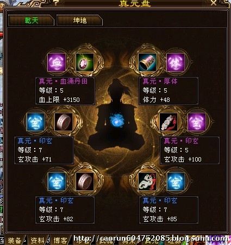This screenshot has height=245, width=231.
Task: Click the blue rune in bottom-left pair
Action: pyautogui.click(x=57, y=182)
